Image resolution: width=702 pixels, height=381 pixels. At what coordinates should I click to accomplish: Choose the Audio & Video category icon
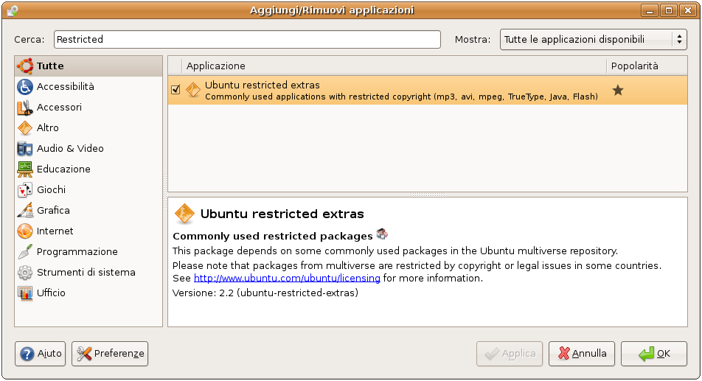coord(25,149)
